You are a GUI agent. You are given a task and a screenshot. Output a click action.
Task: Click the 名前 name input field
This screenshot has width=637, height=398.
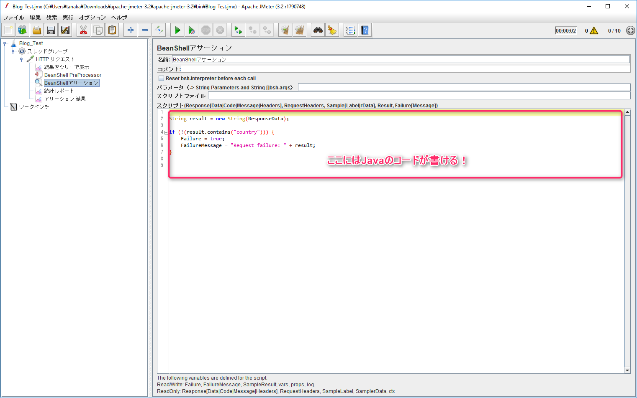[401, 59]
